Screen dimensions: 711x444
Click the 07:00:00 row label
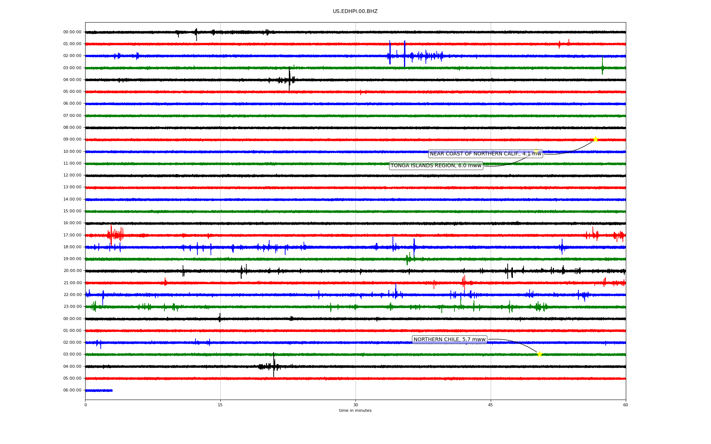pyautogui.click(x=72, y=116)
